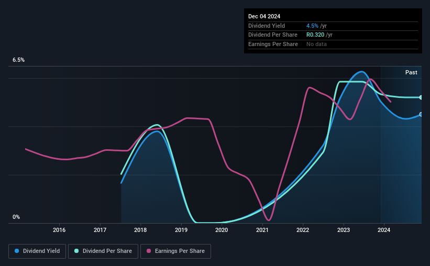Click the R0.320 dividend per share value
Viewport: 430px width, 266px height.
pos(315,35)
